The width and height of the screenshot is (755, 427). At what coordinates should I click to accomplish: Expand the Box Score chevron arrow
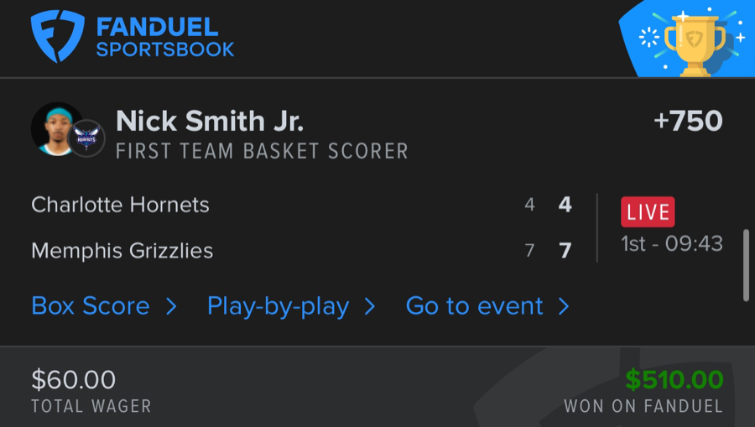[171, 306]
